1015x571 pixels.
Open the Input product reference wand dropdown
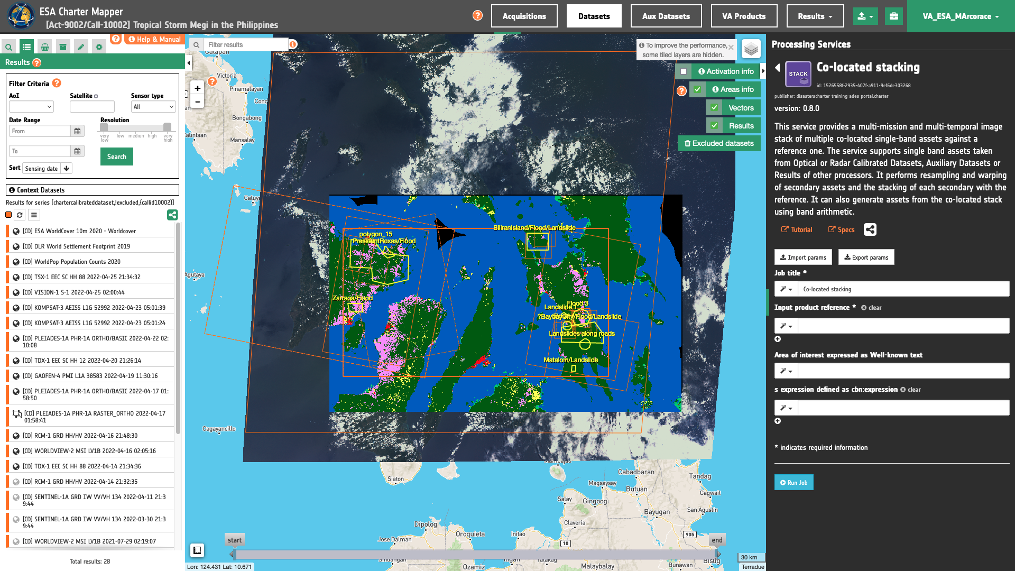click(x=786, y=326)
